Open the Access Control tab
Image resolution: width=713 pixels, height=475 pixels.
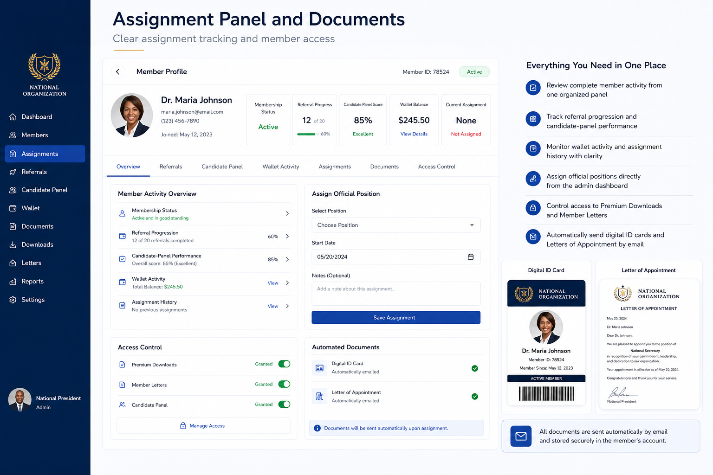(437, 167)
